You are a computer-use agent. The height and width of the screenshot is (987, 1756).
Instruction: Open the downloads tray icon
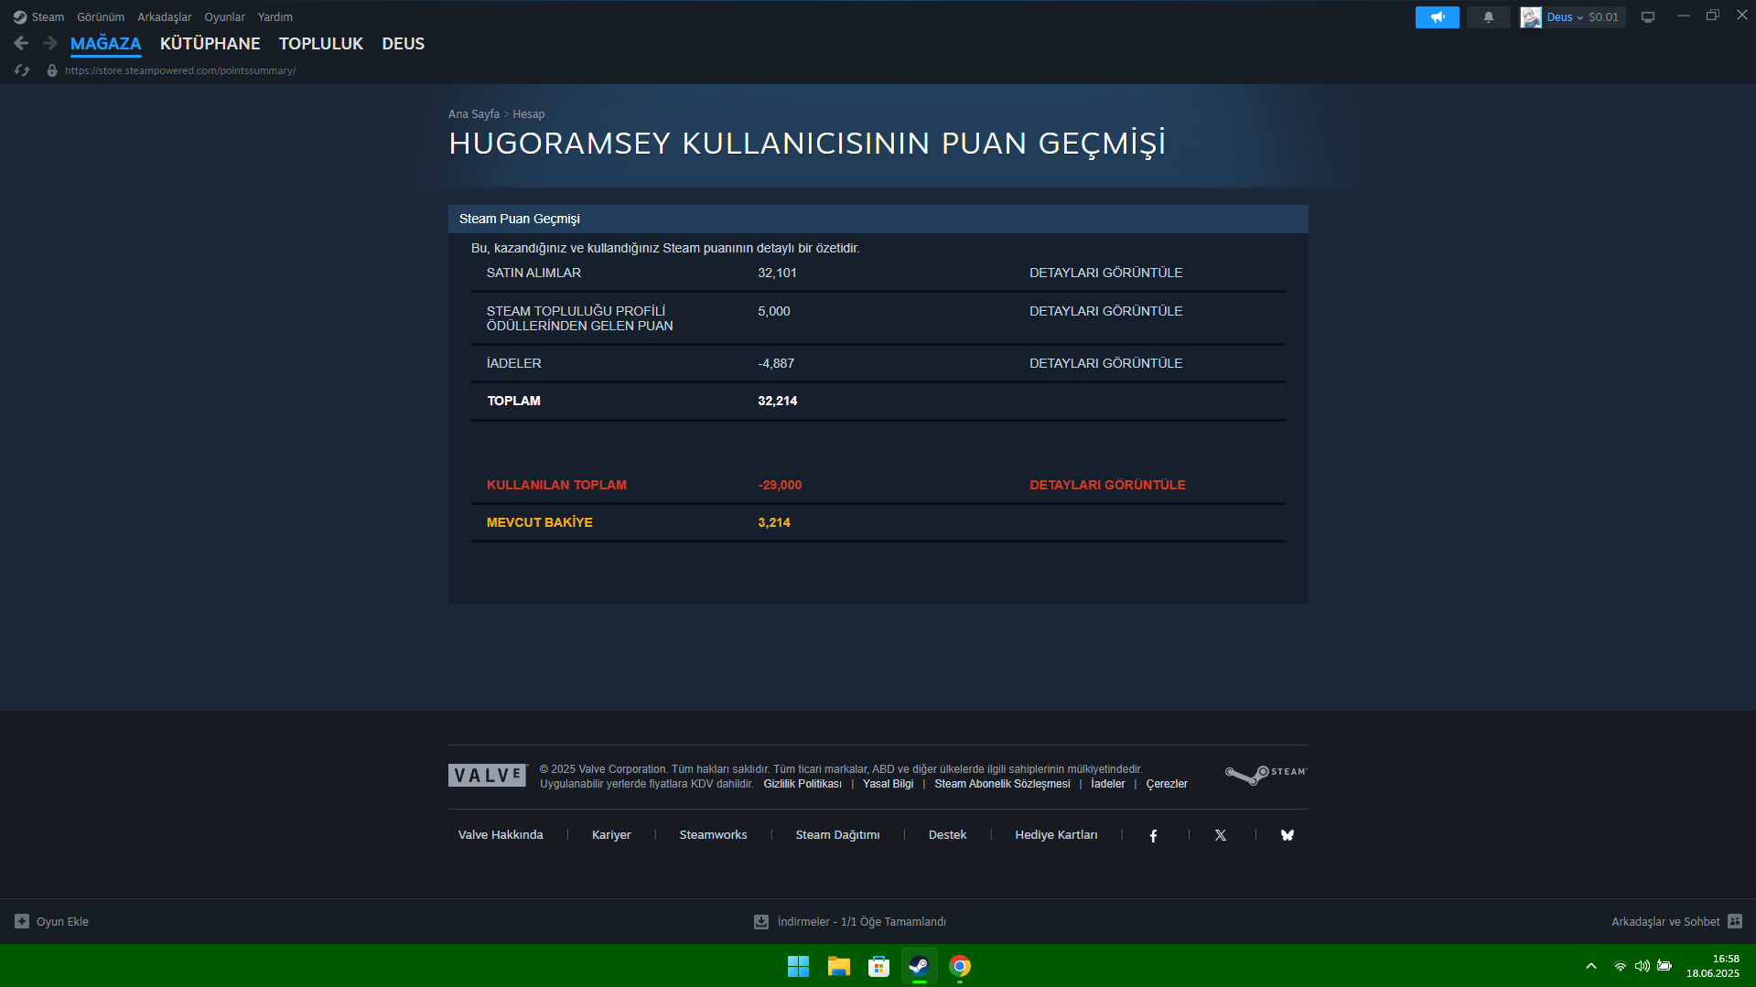761,921
